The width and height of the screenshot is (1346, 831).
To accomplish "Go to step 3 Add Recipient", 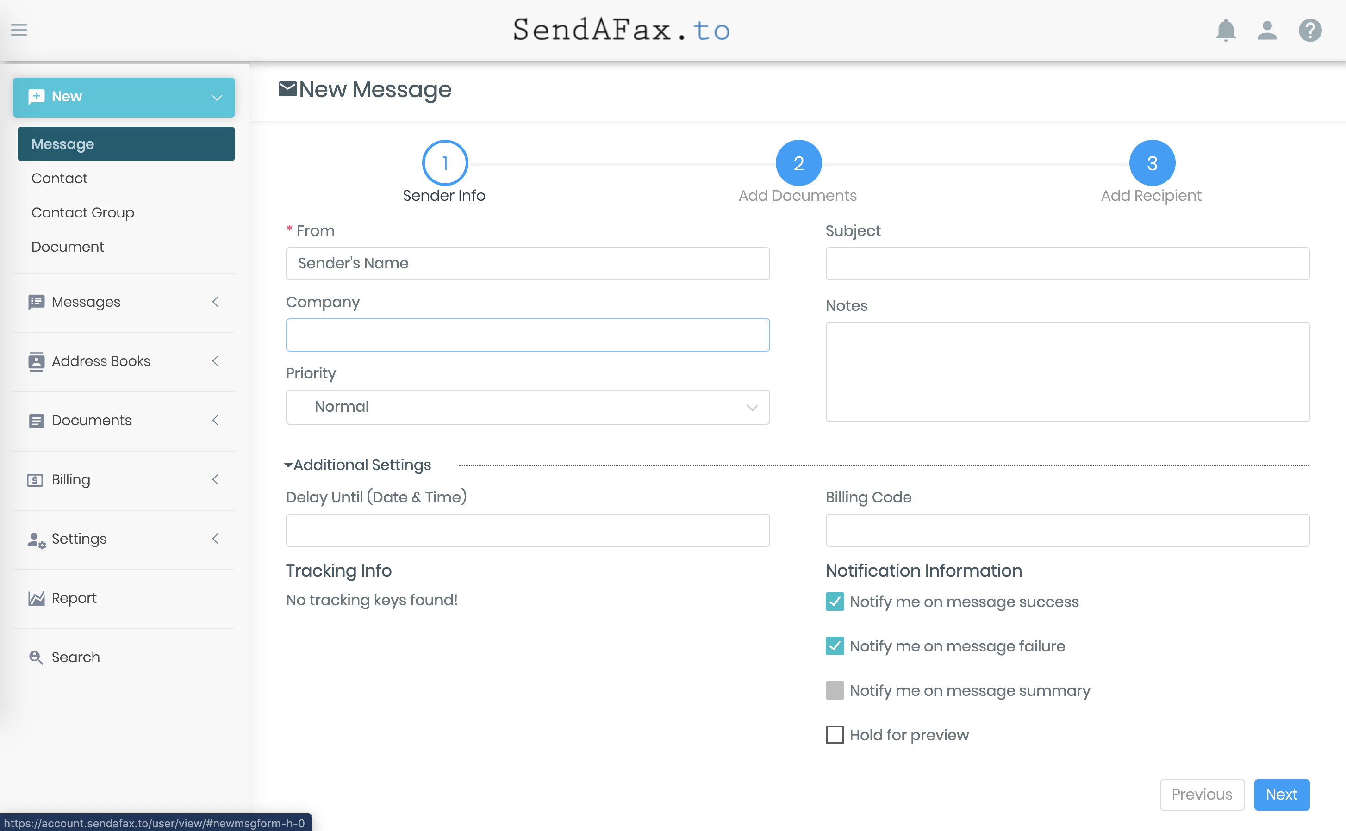I will [x=1152, y=163].
